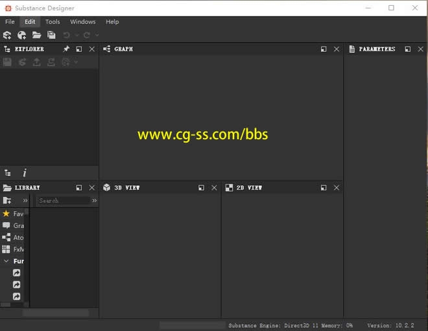
Task: Open the Windows menu
Action: [82, 21]
